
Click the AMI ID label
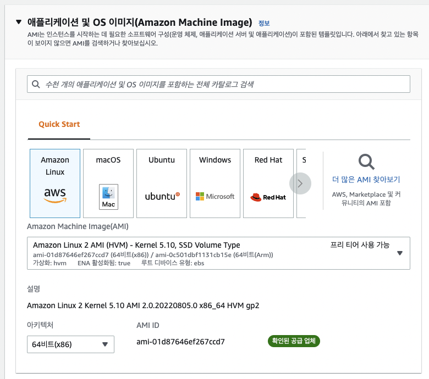(x=148, y=325)
